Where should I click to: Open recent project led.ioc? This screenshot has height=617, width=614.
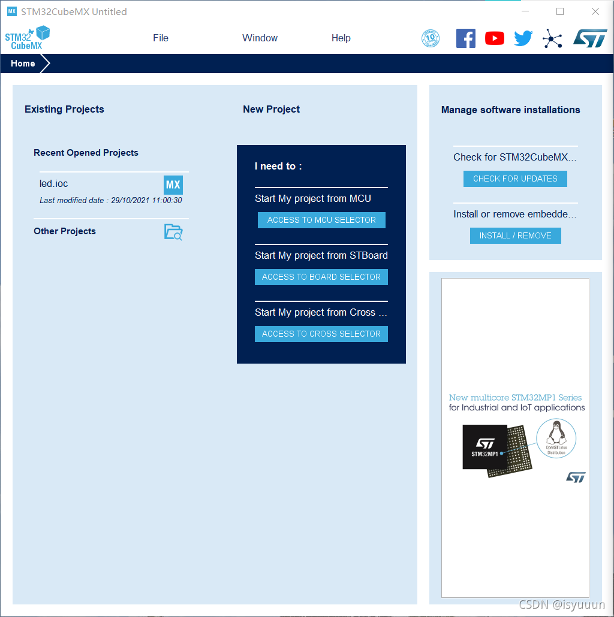point(53,184)
